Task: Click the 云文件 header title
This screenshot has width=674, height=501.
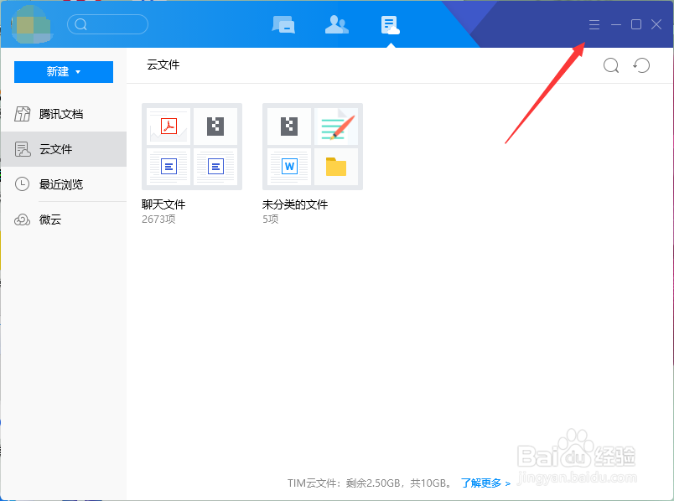Action: pyautogui.click(x=163, y=65)
